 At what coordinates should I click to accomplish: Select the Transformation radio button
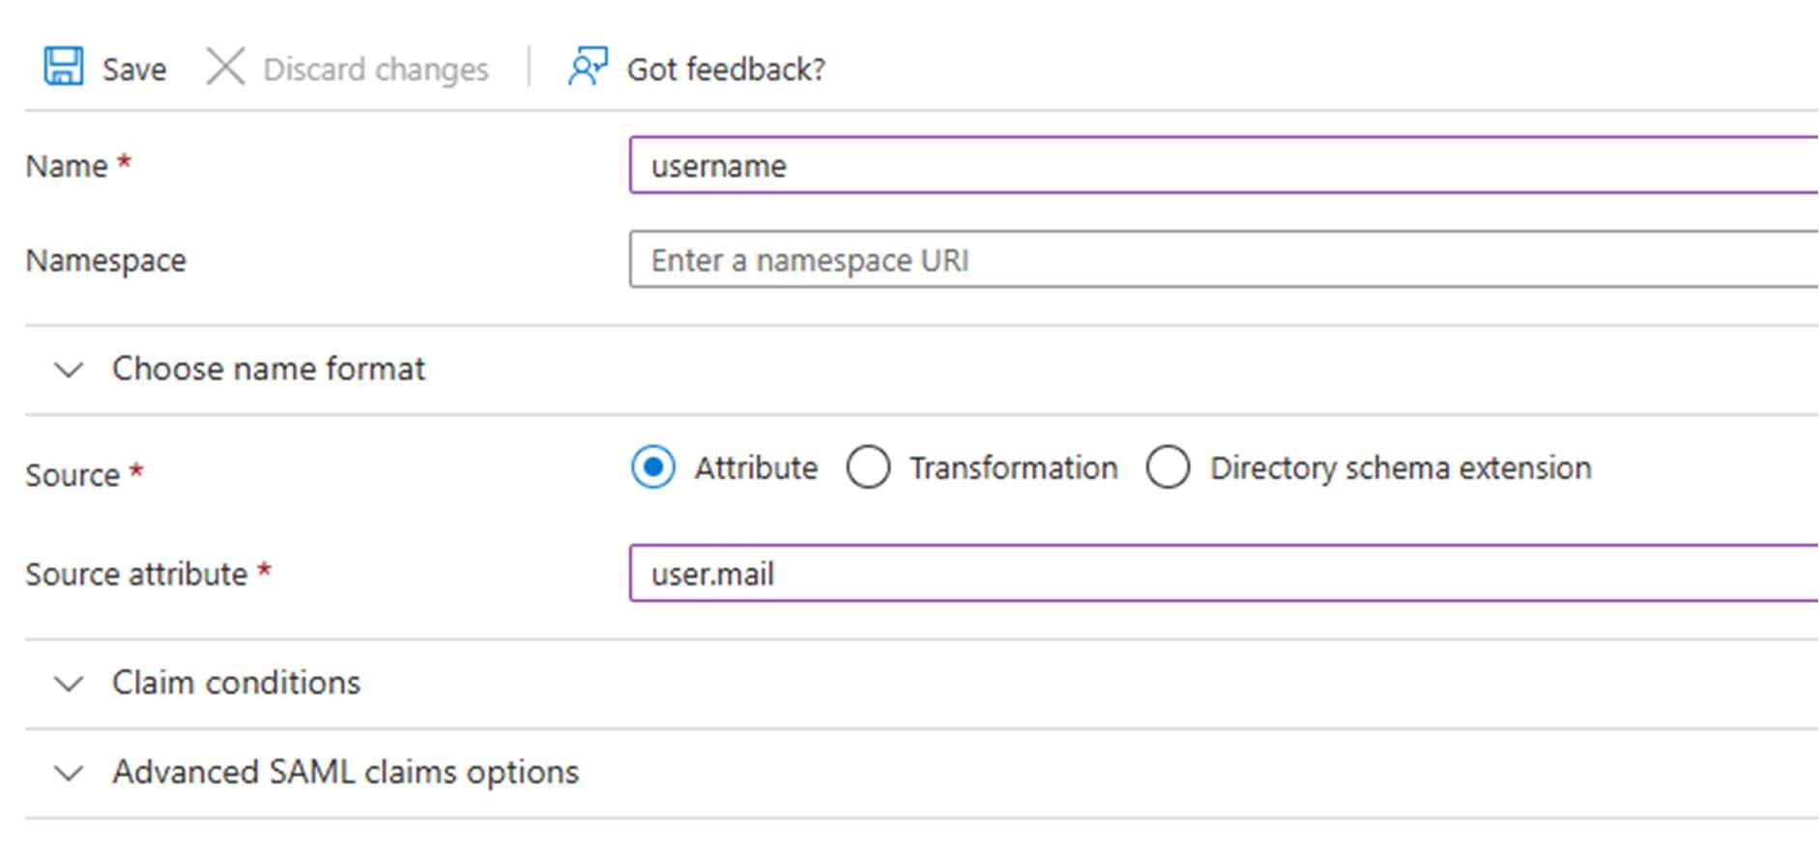[x=868, y=467]
